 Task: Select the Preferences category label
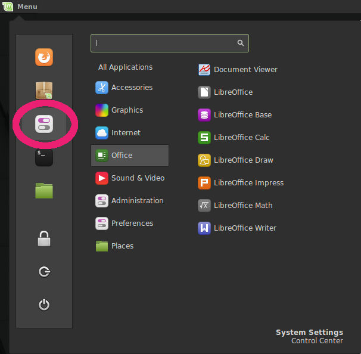[x=132, y=223]
